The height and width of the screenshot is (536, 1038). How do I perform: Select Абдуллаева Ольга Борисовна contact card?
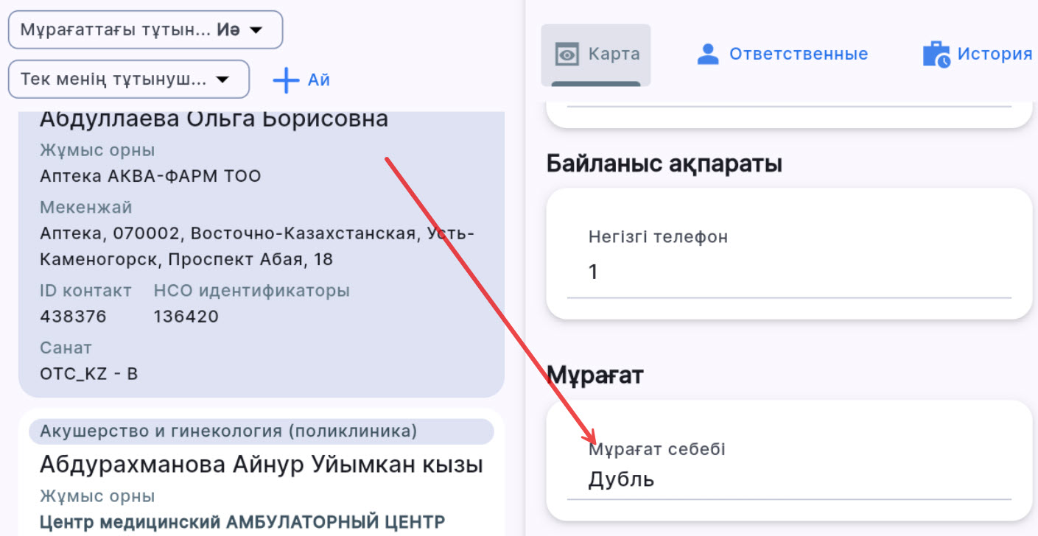(x=214, y=119)
